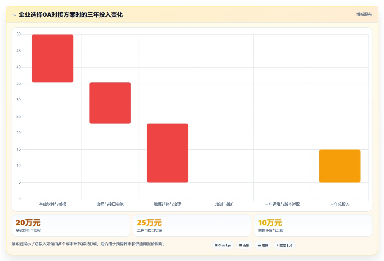The width and height of the screenshot is (384, 261).
Task: Click the 数据迁移与治理 x-axis label
Action: click(x=167, y=204)
